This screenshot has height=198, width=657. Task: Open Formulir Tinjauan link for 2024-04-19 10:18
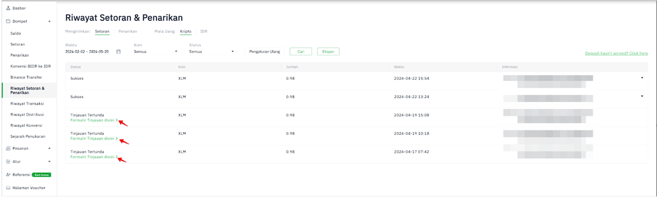point(94,138)
